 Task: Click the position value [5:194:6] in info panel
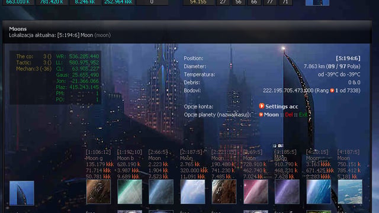[x=348, y=58]
